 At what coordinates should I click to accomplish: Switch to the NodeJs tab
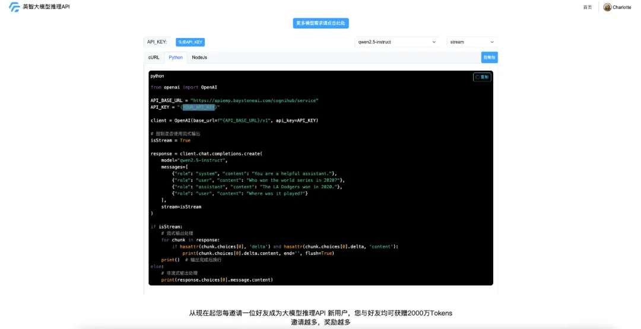199,58
